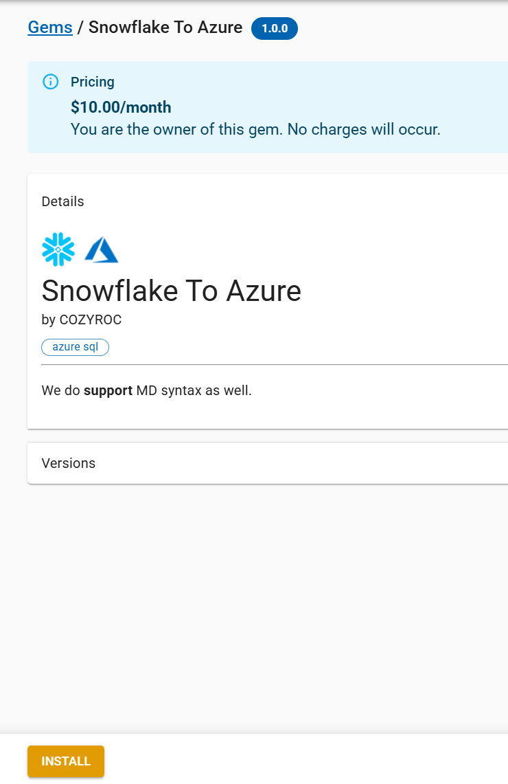508x784 pixels.
Task: Select the azure sql tag chip
Action: pos(76,347)
